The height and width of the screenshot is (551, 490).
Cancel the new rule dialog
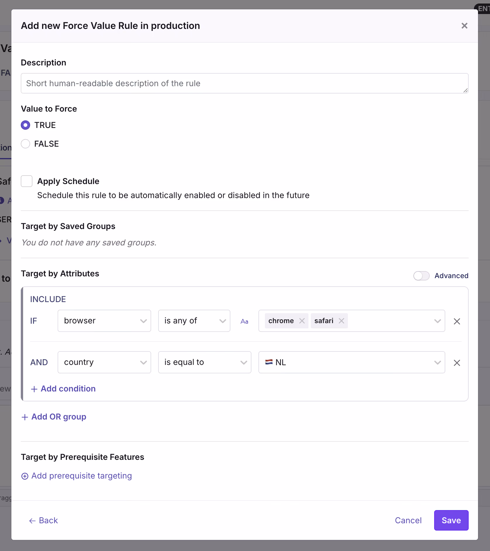[408, 520]
